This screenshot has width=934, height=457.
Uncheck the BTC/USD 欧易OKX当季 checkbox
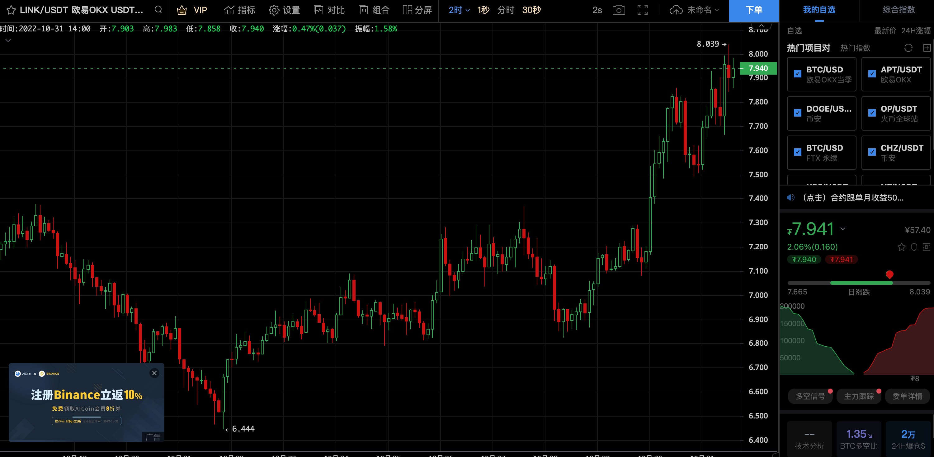tap(798, 74)
